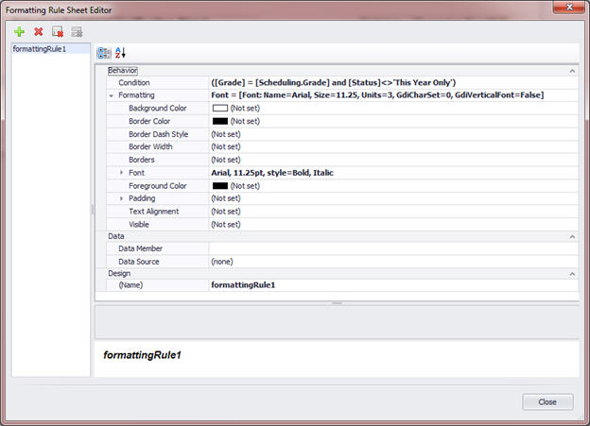Collapse the Design category with chevron
This screenshot has height=426, width=590.
(571, 274)
